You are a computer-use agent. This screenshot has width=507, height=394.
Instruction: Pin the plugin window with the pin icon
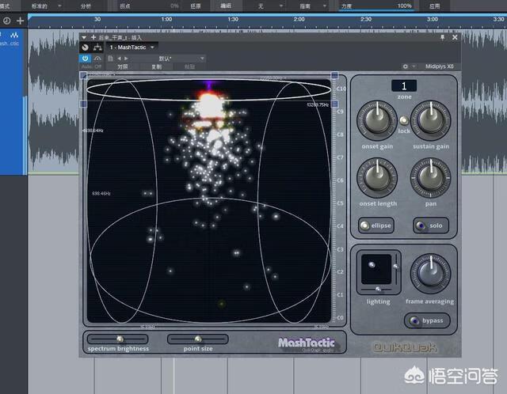click(442, 37)
